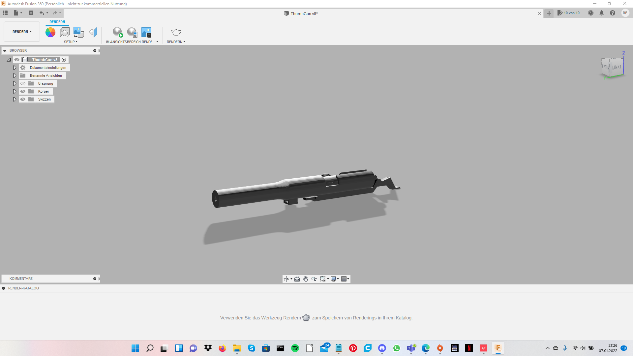Collapse the Render-Katalog panel

pyautogui.click(x=4, y=288)
